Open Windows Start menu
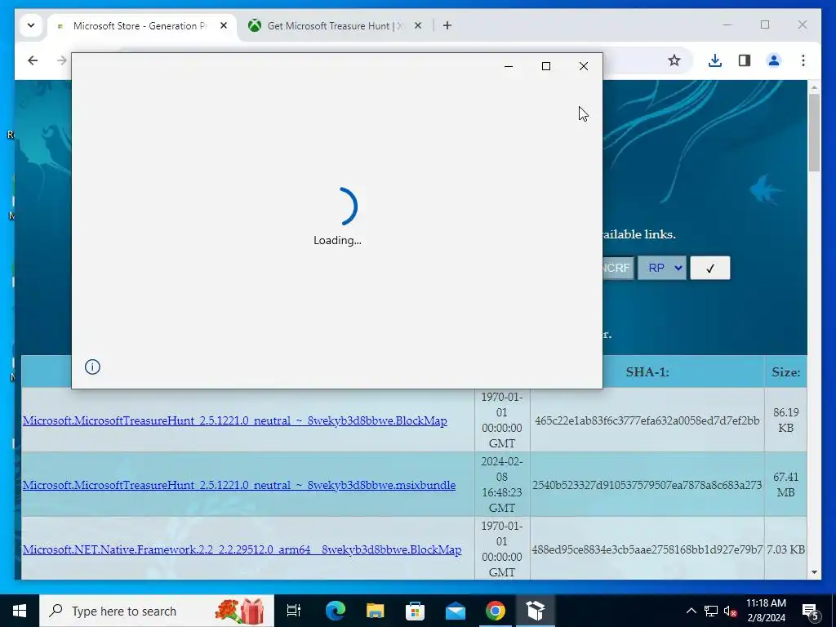836x627 pixels. (x=20, y=611)
